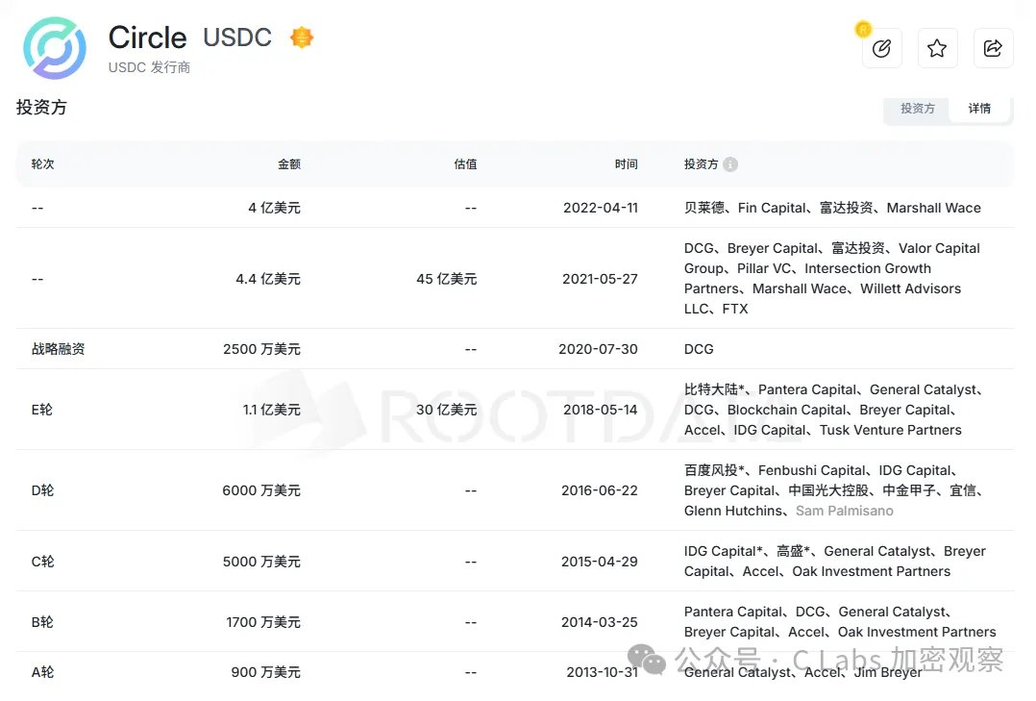The width and height of the screenshot is (1036, 701).
Task: Click the orange verified badge beside USDC
Action: tap(302, 38)
